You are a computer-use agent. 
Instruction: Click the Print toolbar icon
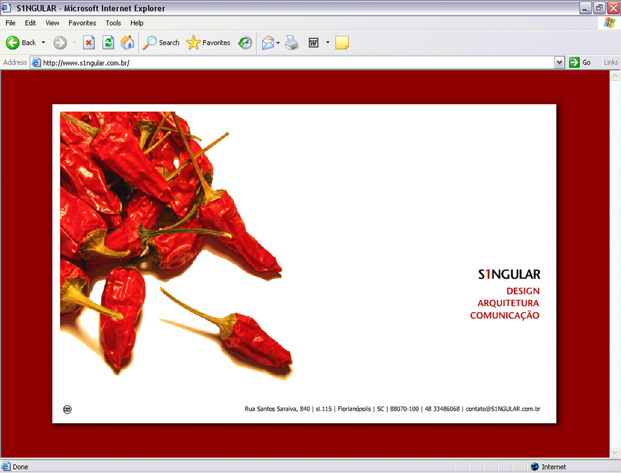(292, 43)
